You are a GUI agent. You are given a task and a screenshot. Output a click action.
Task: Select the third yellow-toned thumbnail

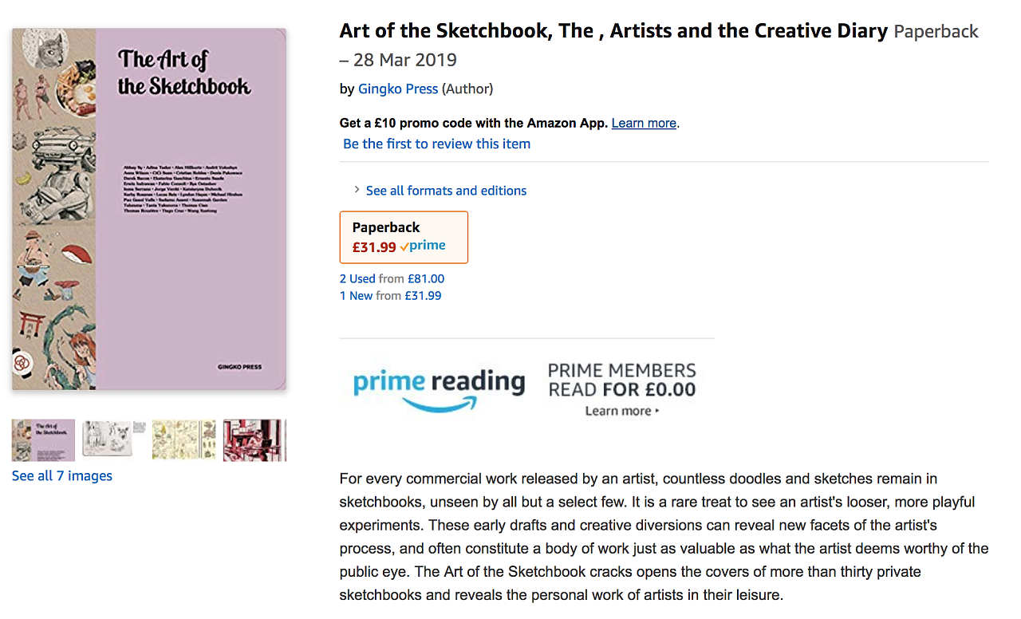[183, 440]
